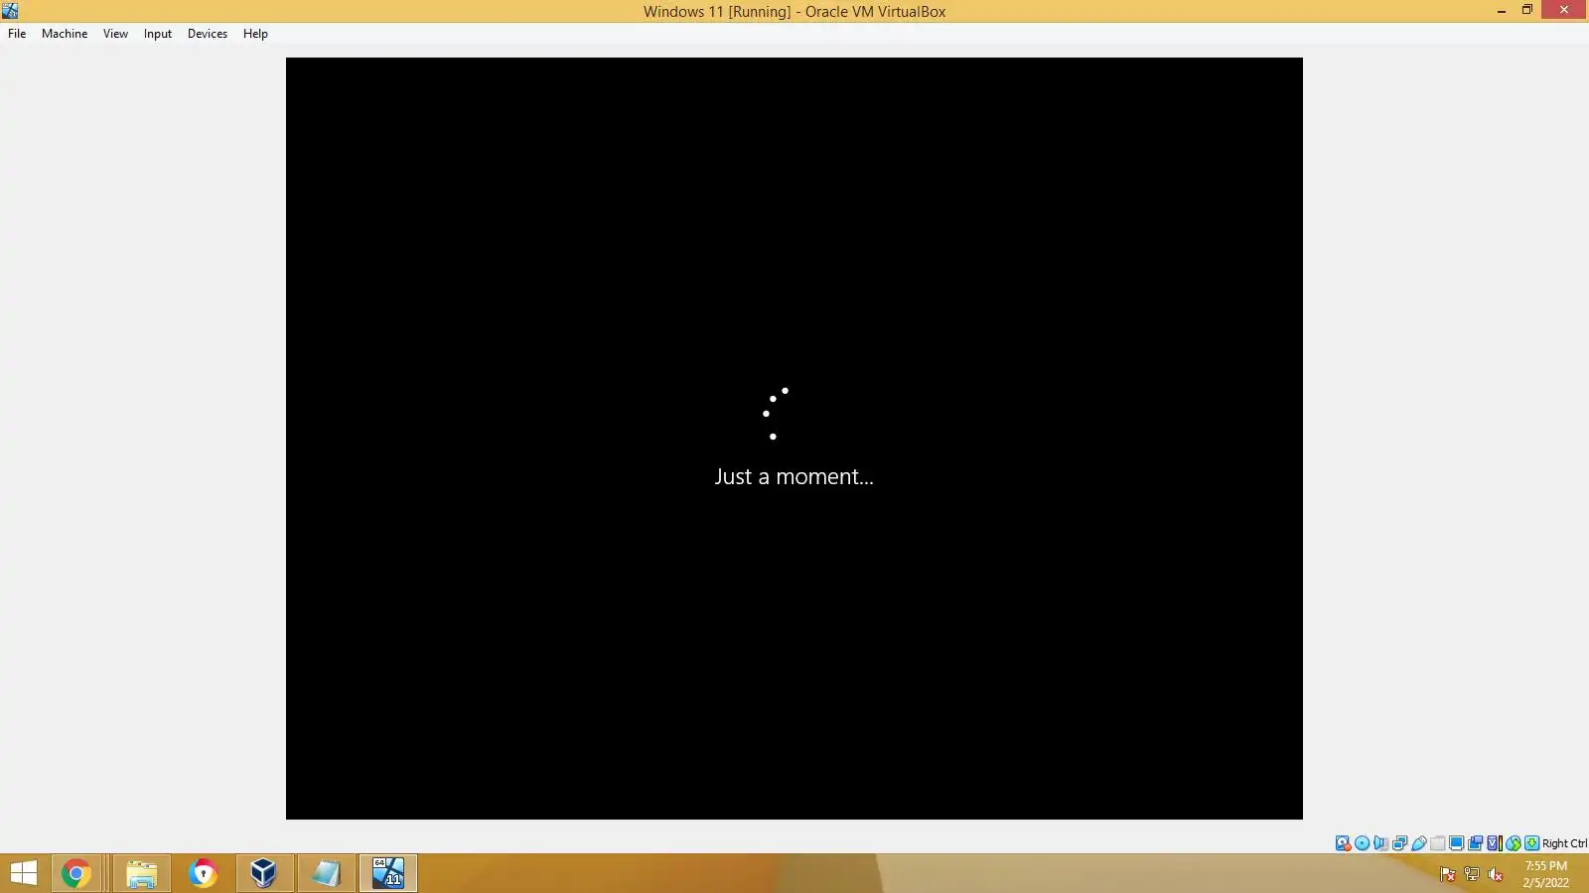Click the shared folders status icon
The height and width of the screenshot is (893, 1589).
click(1438, 843)
